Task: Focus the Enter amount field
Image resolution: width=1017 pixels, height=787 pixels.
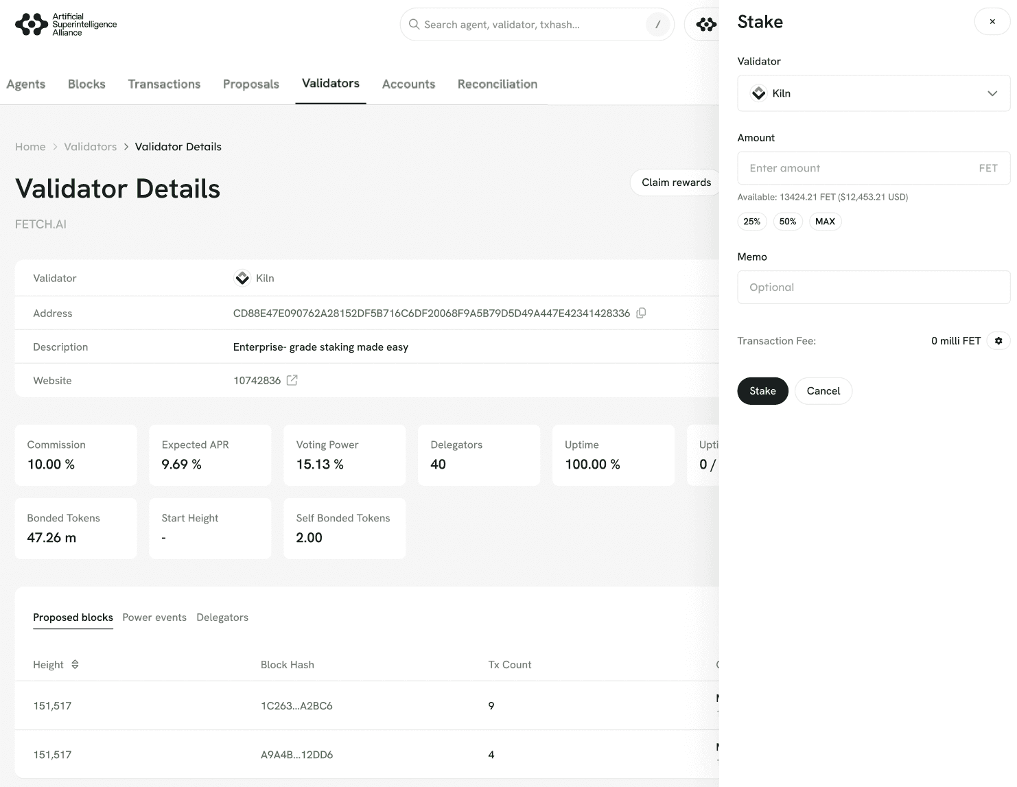Action: 858,168
